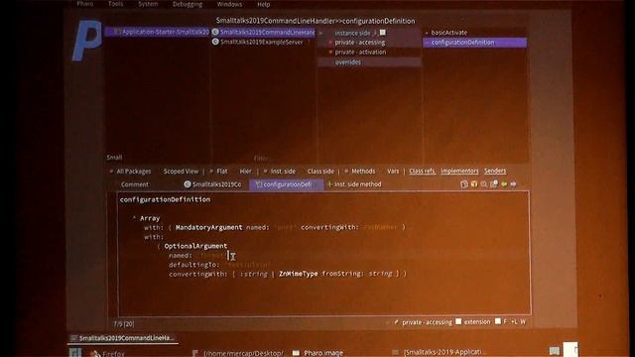Click forward arrow navigation icon

514,184
